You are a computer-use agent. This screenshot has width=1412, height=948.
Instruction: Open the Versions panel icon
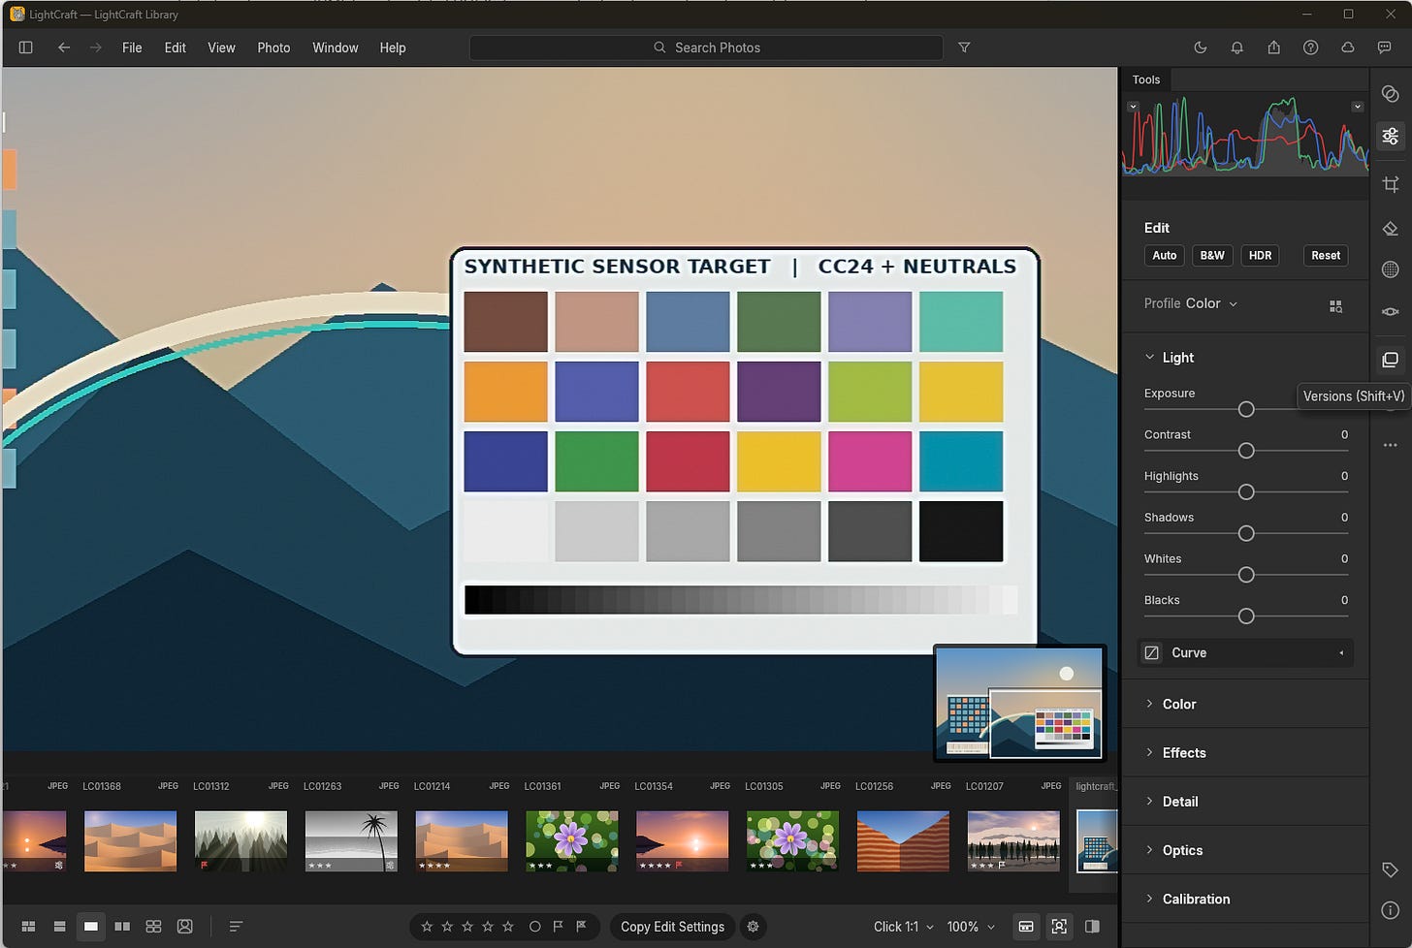click(1390, 360)
